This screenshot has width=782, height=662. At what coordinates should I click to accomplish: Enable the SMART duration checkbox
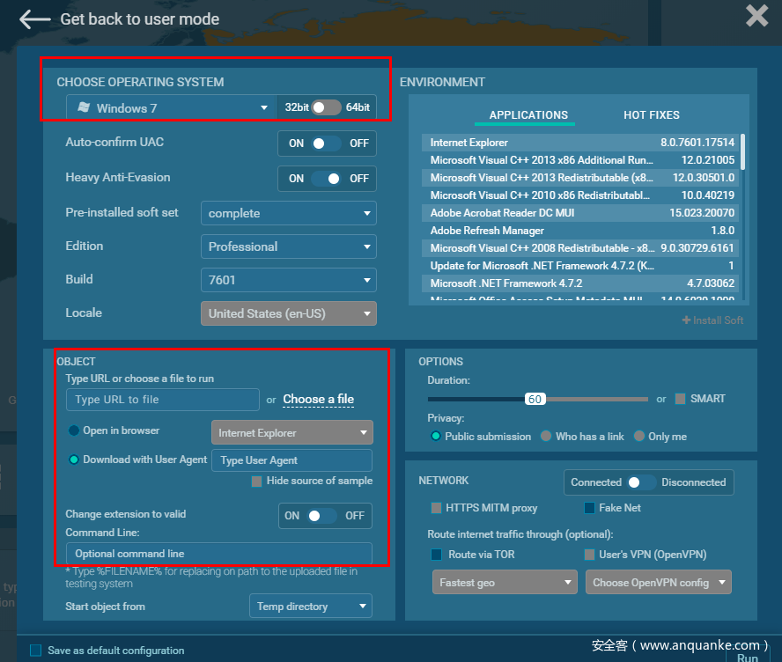click(x=680, y=399)
